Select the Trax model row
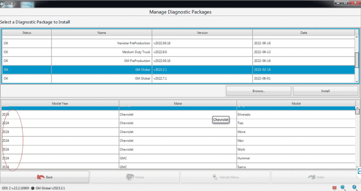Screen dimensions: 361x191 pyautogui.click(x=178, y=123)
